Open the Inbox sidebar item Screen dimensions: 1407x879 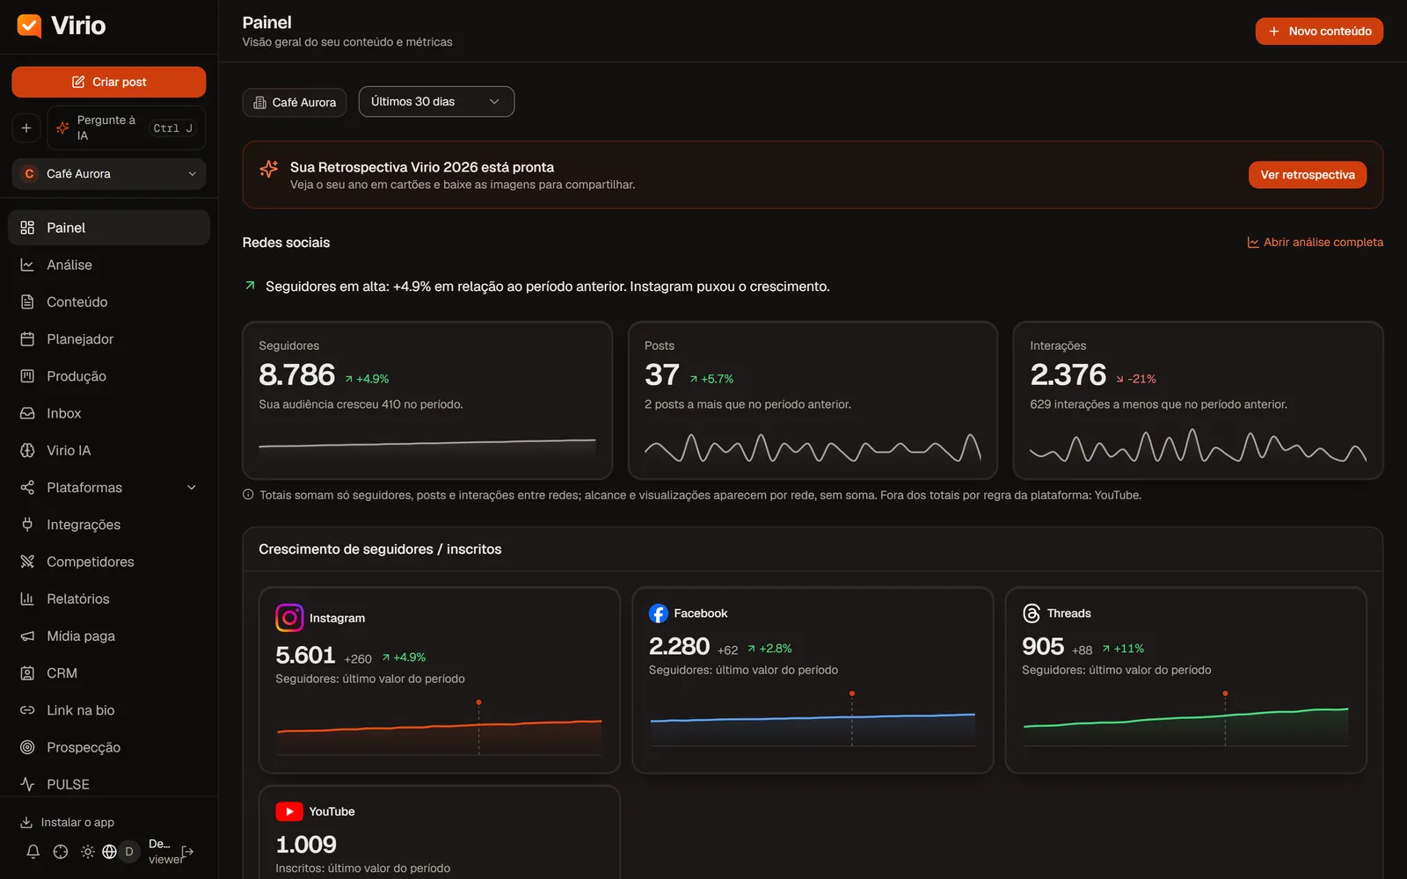pyautogui.click(x=109, y=413)
